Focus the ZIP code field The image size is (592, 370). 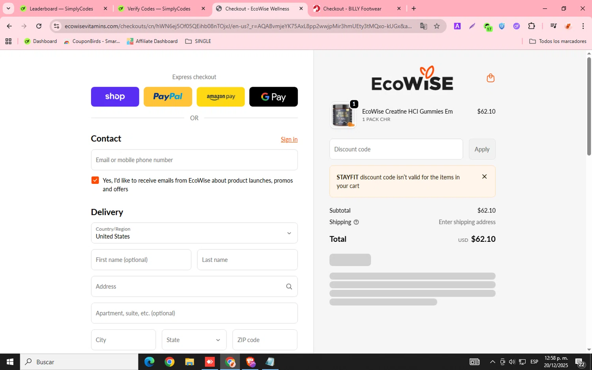tap(265, 340)
